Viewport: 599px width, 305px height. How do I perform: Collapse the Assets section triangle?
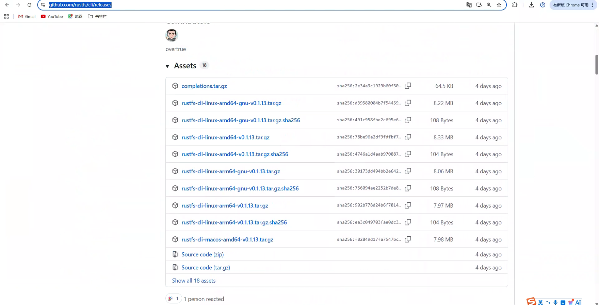click(x=167, y=66)
